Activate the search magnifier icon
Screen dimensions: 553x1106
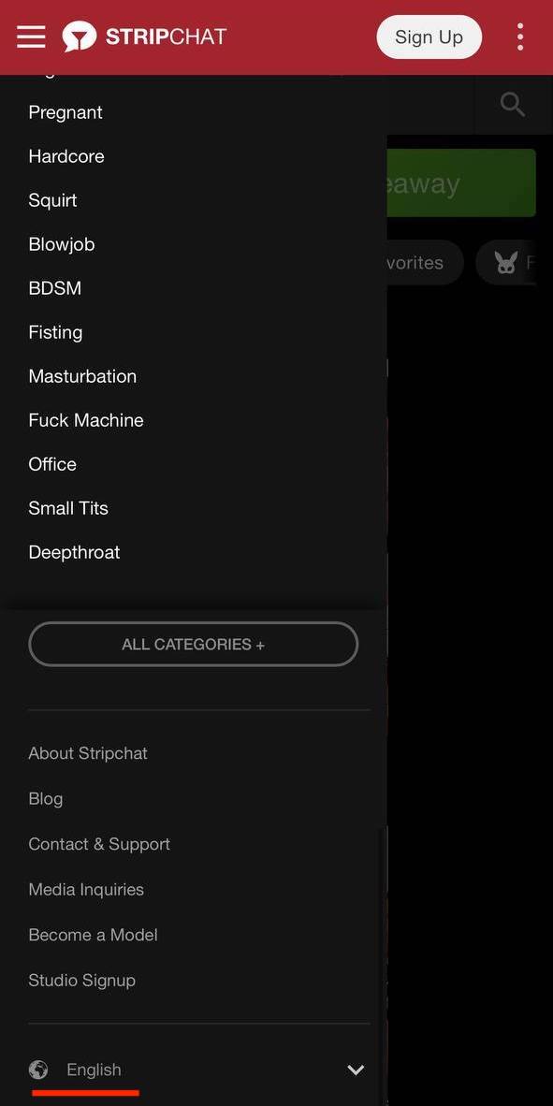point(512,104)
